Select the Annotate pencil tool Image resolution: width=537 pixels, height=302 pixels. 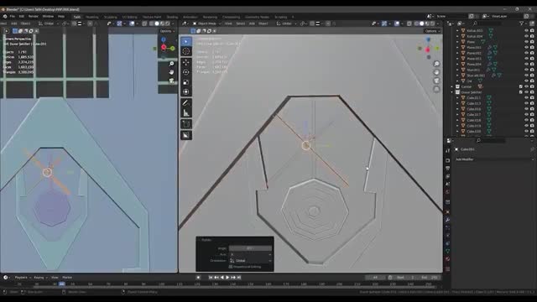(186, 102)
